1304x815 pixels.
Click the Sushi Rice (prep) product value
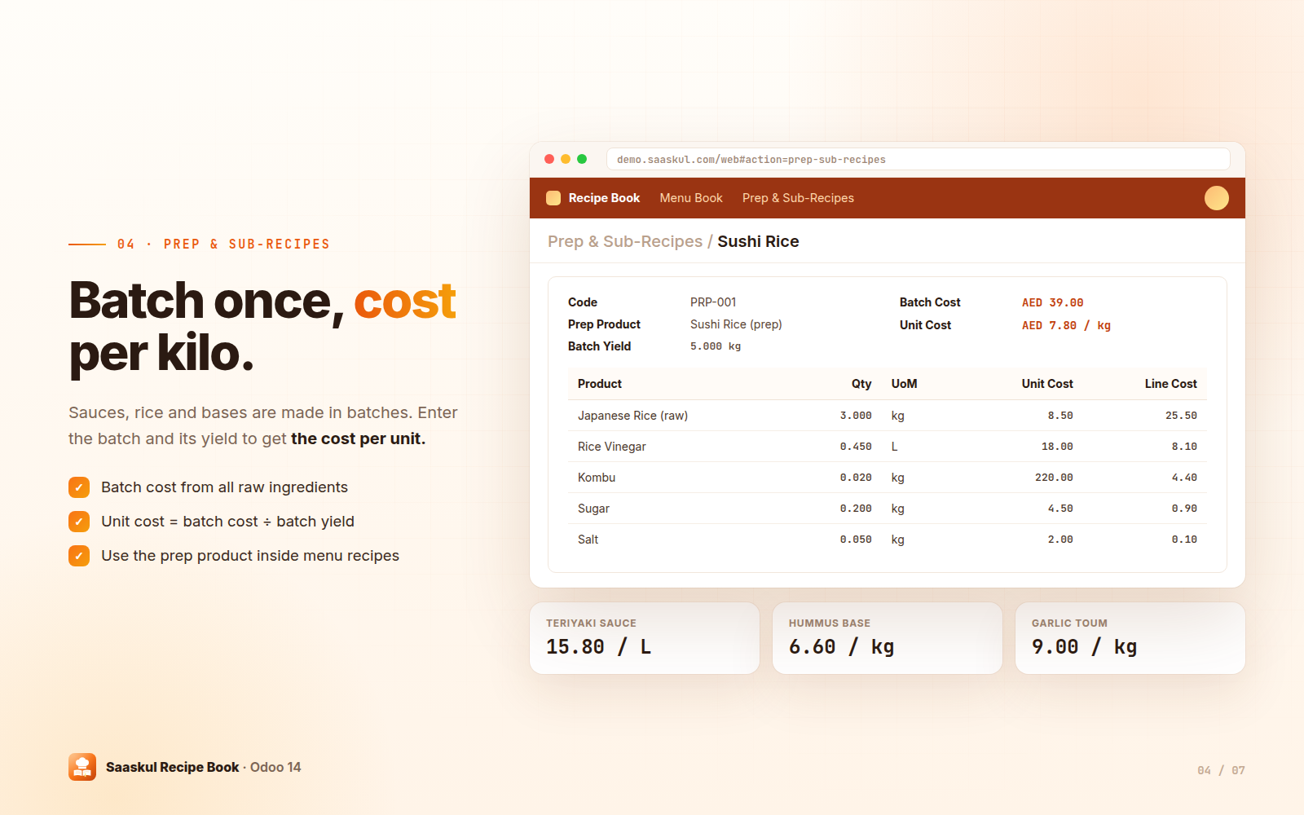pyautogui.click(x=736, y=324)
